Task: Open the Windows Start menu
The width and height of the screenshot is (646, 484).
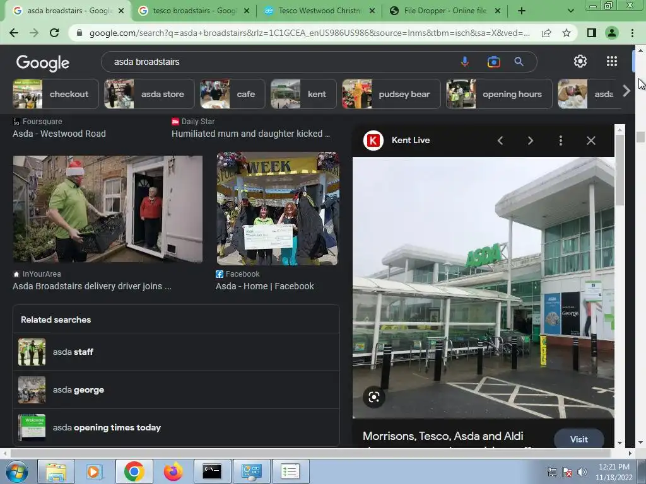Action: 16,471
